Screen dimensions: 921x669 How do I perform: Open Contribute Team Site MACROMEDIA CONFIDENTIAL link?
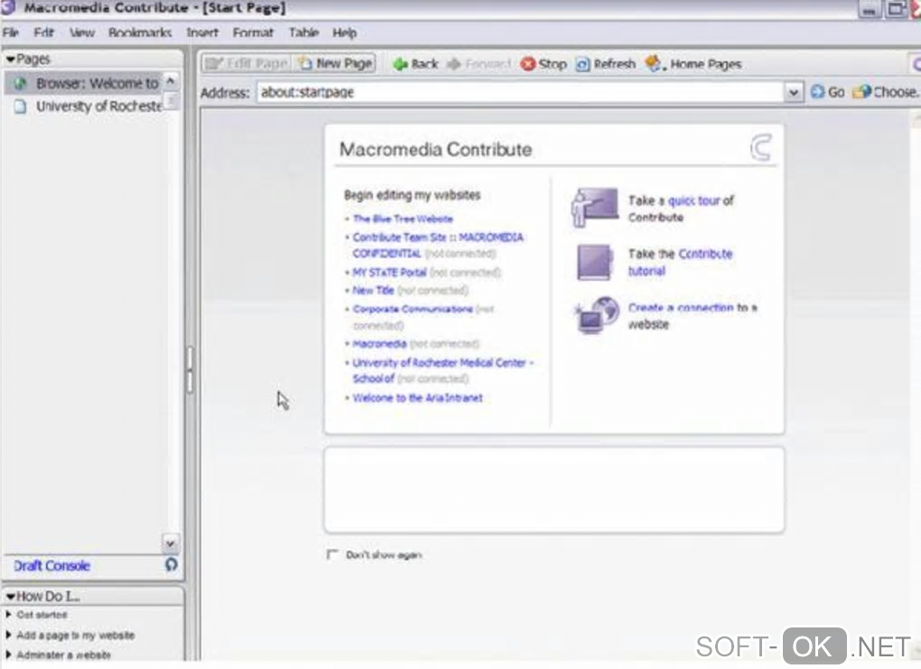[x=438, y=245]
